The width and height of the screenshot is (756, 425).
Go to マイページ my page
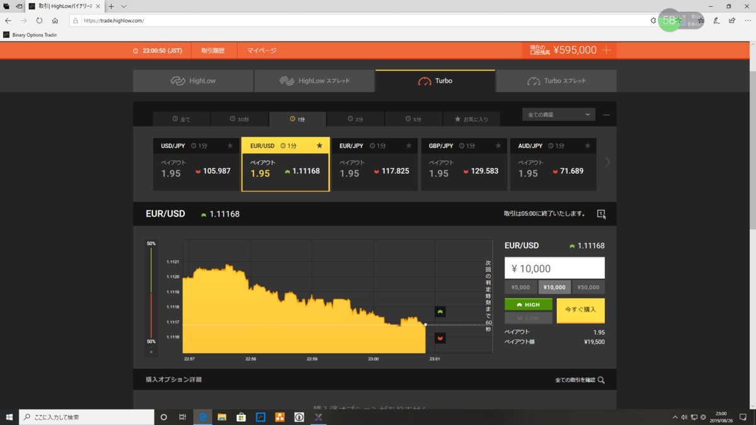262,50
